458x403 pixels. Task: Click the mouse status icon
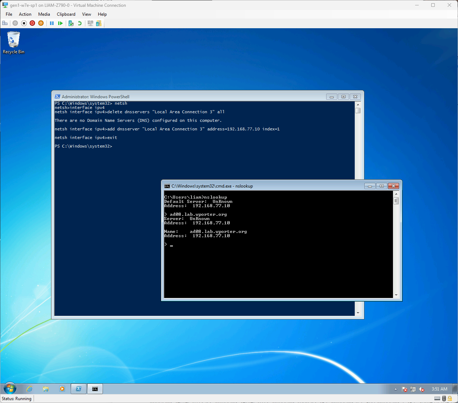coord(444,398)
